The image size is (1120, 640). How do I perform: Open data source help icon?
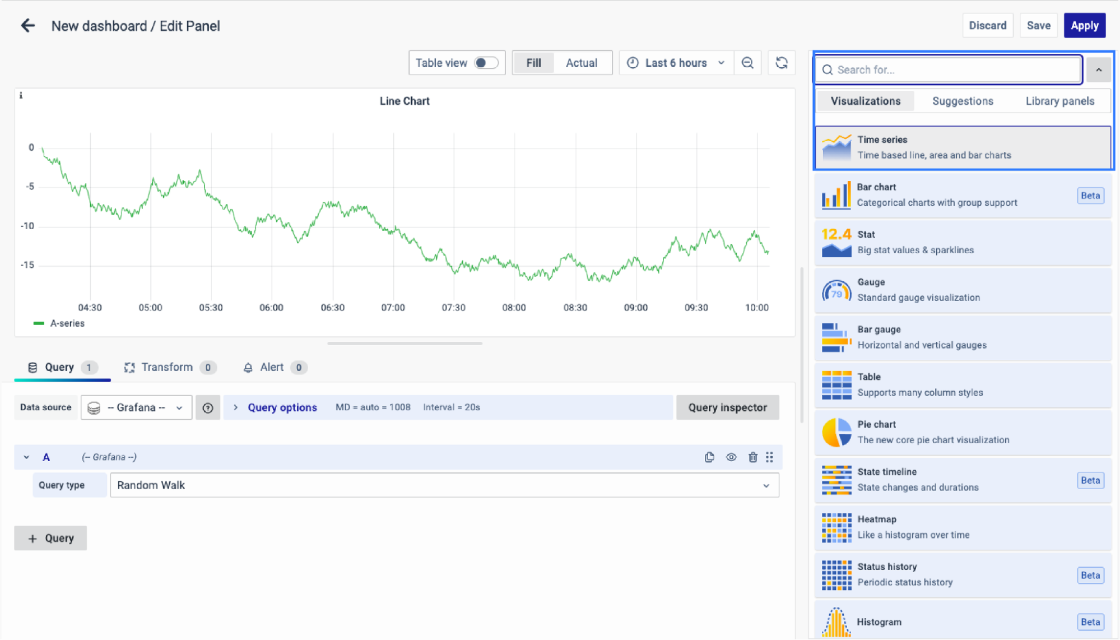click(208, 408)
